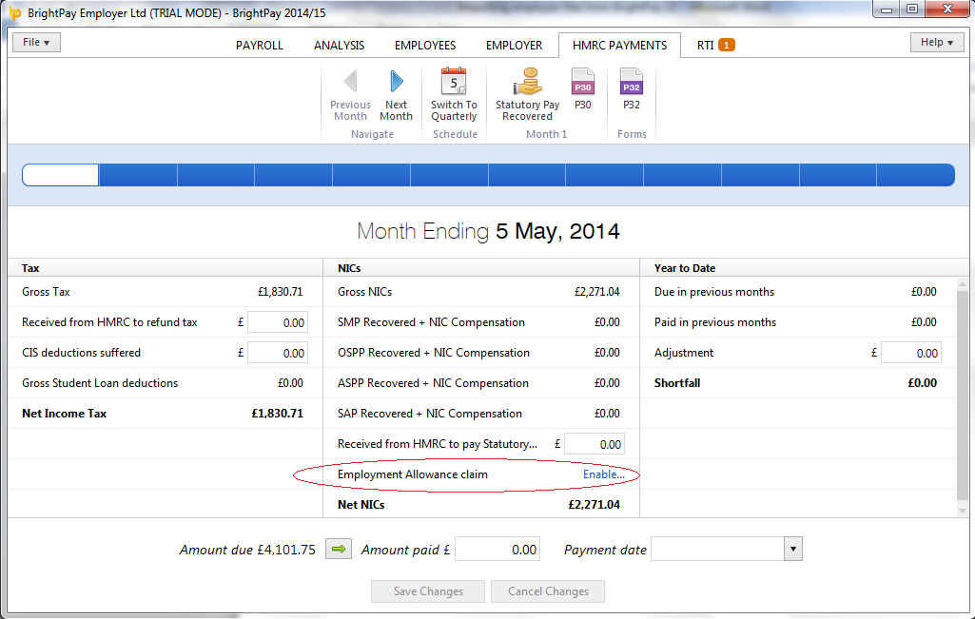Click Enable link for Employment Allowance claim
The height and width of the screenshot is (619, 975).
click(604, 474)
